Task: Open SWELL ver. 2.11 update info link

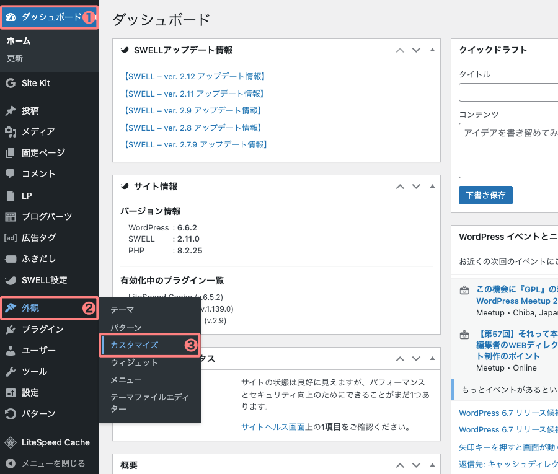Action: pyautogui.click(x=193, y=94)
